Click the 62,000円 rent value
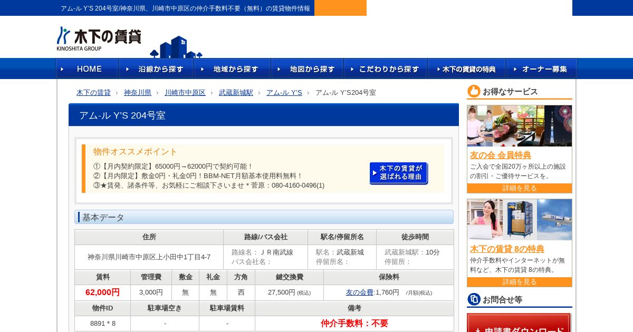 pos(102,292)
